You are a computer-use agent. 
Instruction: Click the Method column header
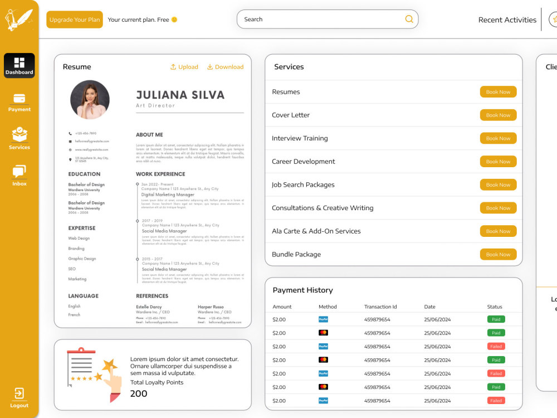pyautogui.click(x=328, y=307)
